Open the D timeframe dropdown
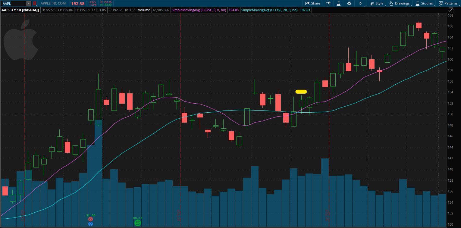 [x=360, y=3]
